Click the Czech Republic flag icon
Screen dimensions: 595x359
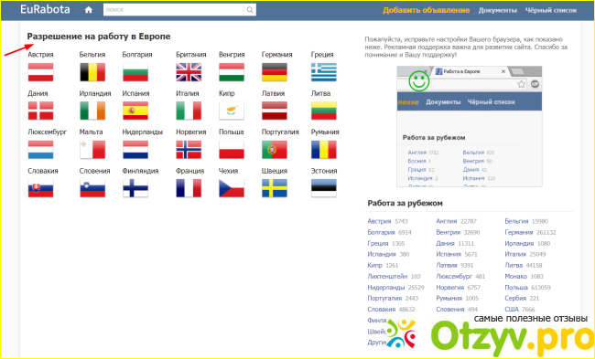click(232, 188)
